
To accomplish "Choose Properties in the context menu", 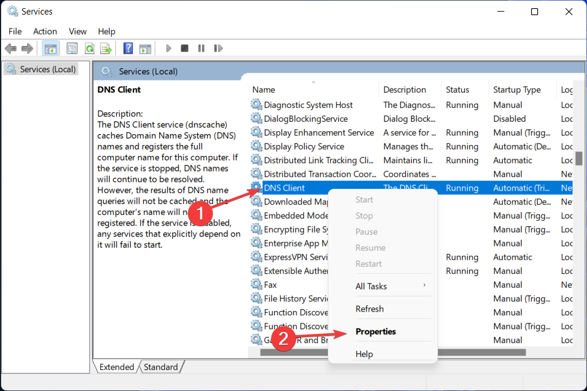I will [x=376, y=332].
